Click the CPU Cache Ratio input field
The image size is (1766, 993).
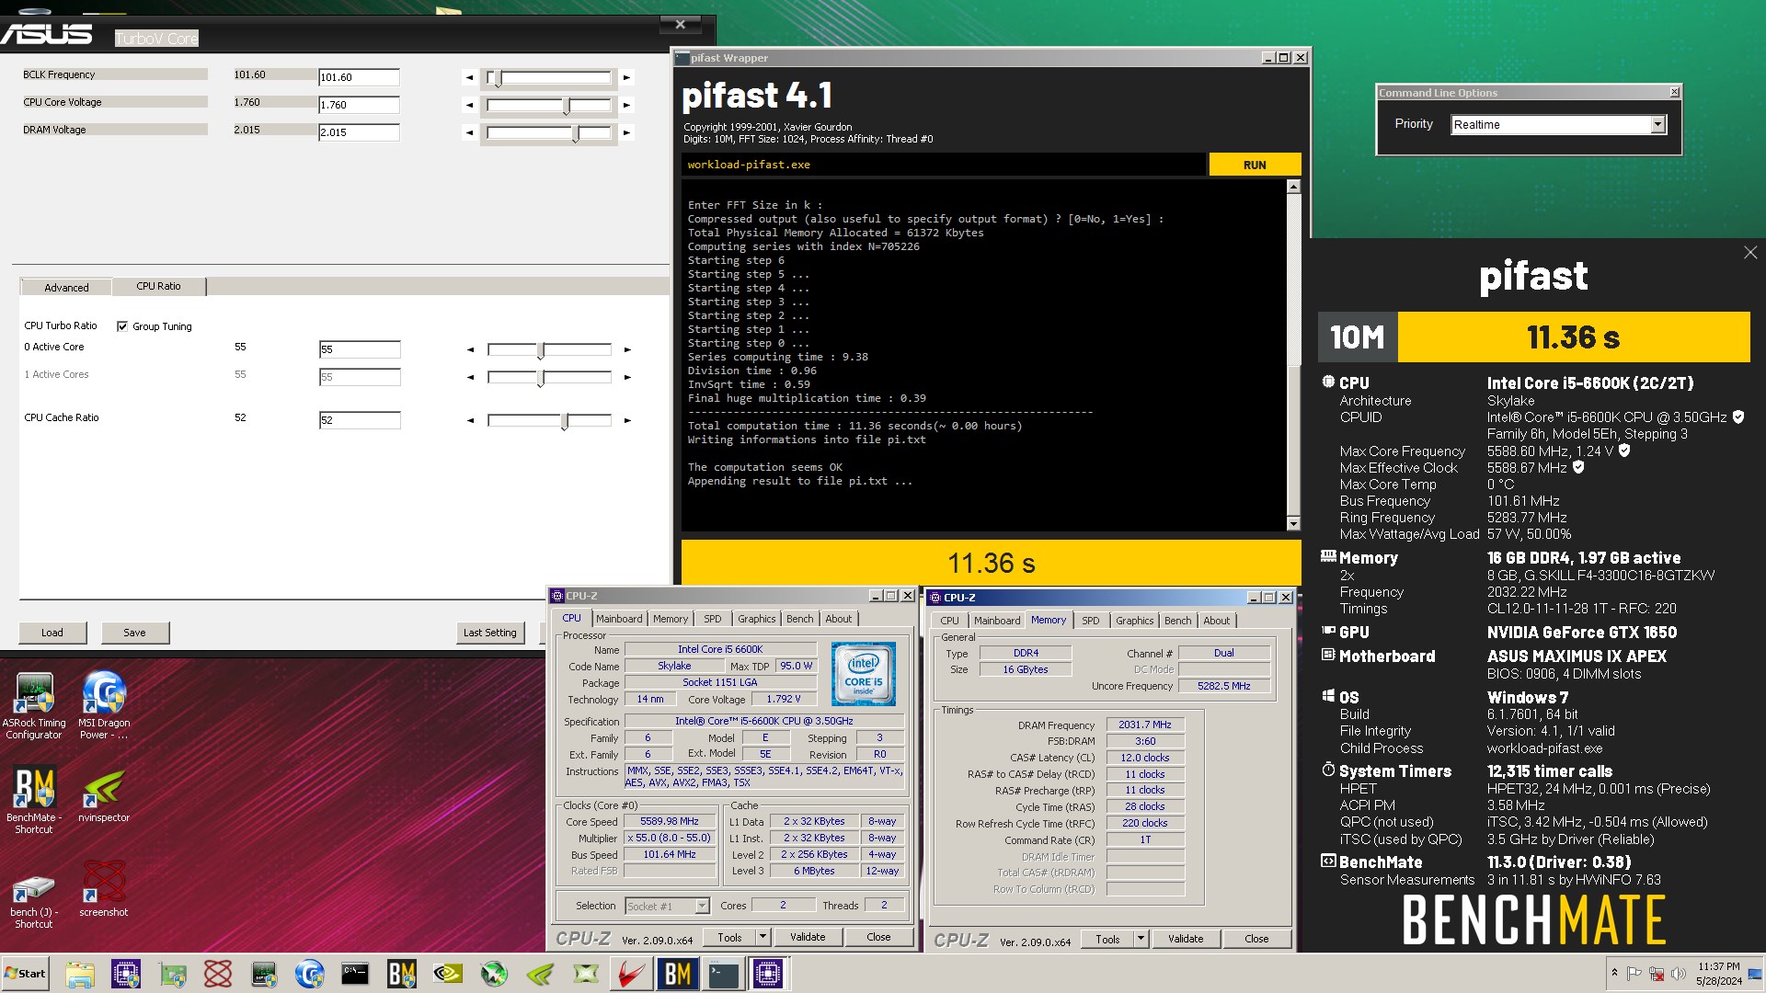coord(360,420)
